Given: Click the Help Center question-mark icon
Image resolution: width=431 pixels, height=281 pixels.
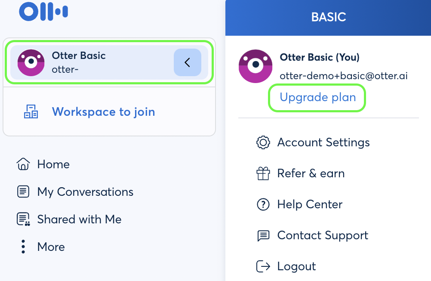Looking at the screenshot, I should coord(263,204).
